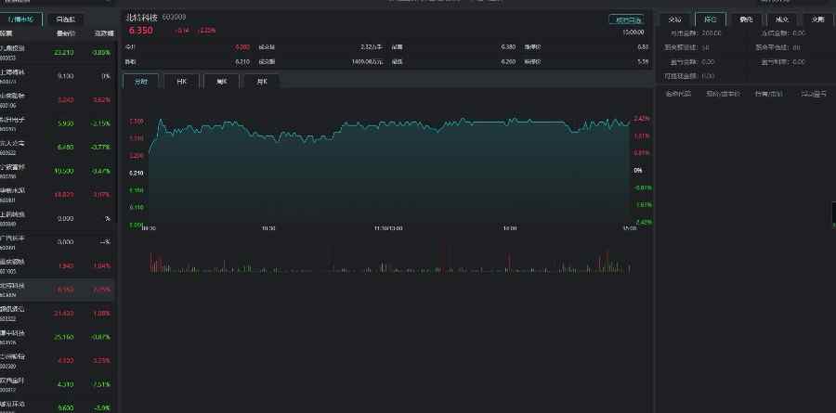Viewport: 836px width, 413px height.
Task: Select the stock row priced 18.820
Action: 57,195
